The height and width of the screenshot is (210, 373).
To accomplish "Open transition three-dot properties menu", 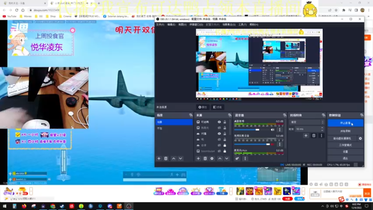I will click(321, 136).
